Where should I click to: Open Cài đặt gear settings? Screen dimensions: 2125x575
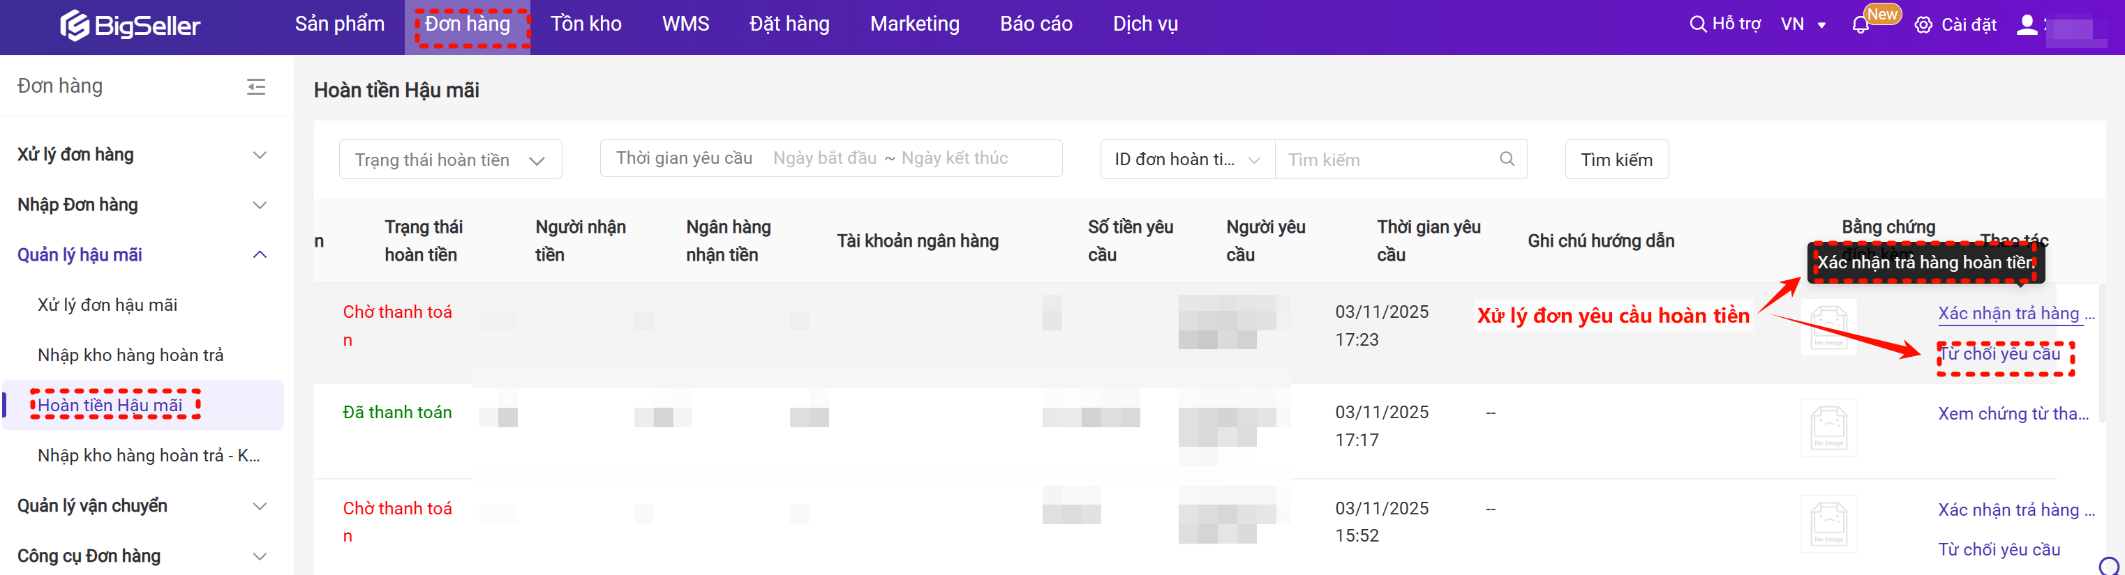pyautogui.click(x=1923, y=24)
